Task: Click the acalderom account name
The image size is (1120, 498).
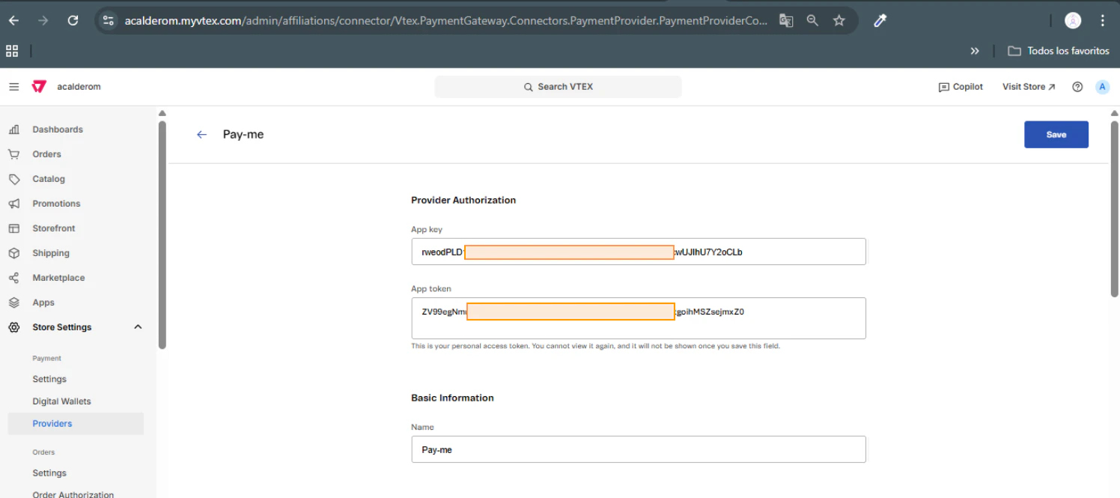Action: click(79, 87)
